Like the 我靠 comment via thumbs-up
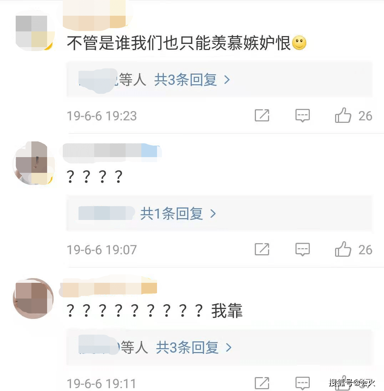384x391 pixels. pyautogui.click(x=343, y=383)
